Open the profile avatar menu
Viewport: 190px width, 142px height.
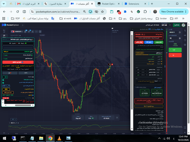coord(184,25)
